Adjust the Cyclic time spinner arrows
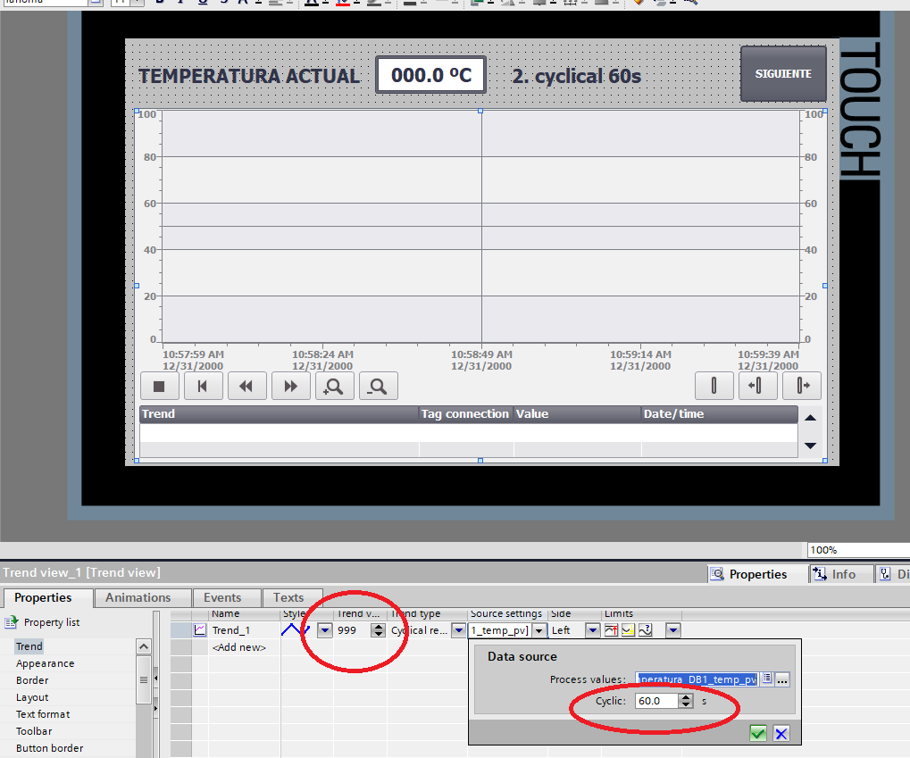The width and height of the screenshot is (910, 758). coord(686,701)
